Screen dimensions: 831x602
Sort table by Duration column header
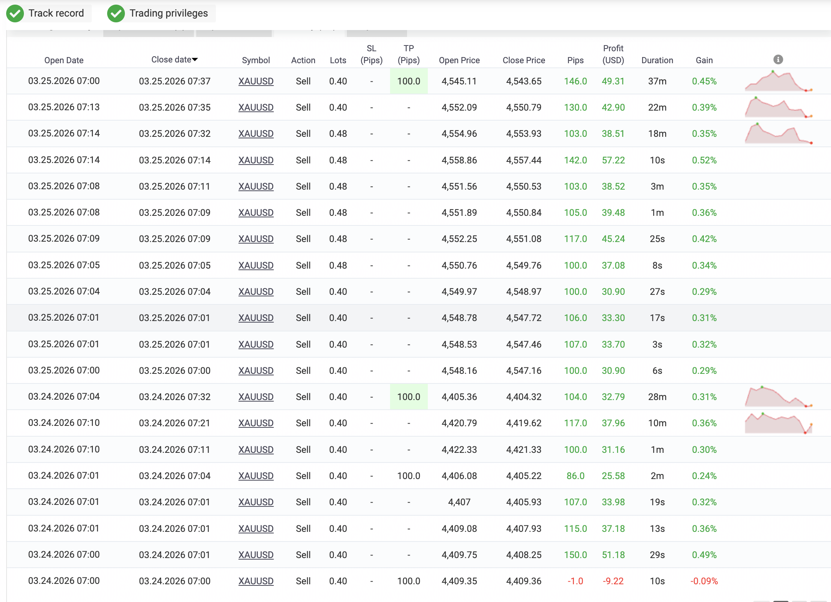coord(657,60)
